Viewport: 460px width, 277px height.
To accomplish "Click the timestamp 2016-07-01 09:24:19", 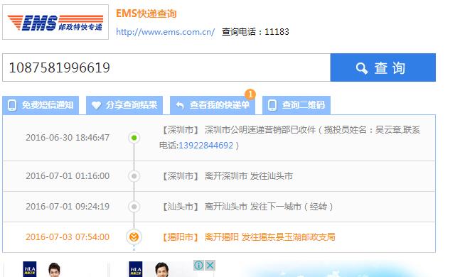I will 68,207.
